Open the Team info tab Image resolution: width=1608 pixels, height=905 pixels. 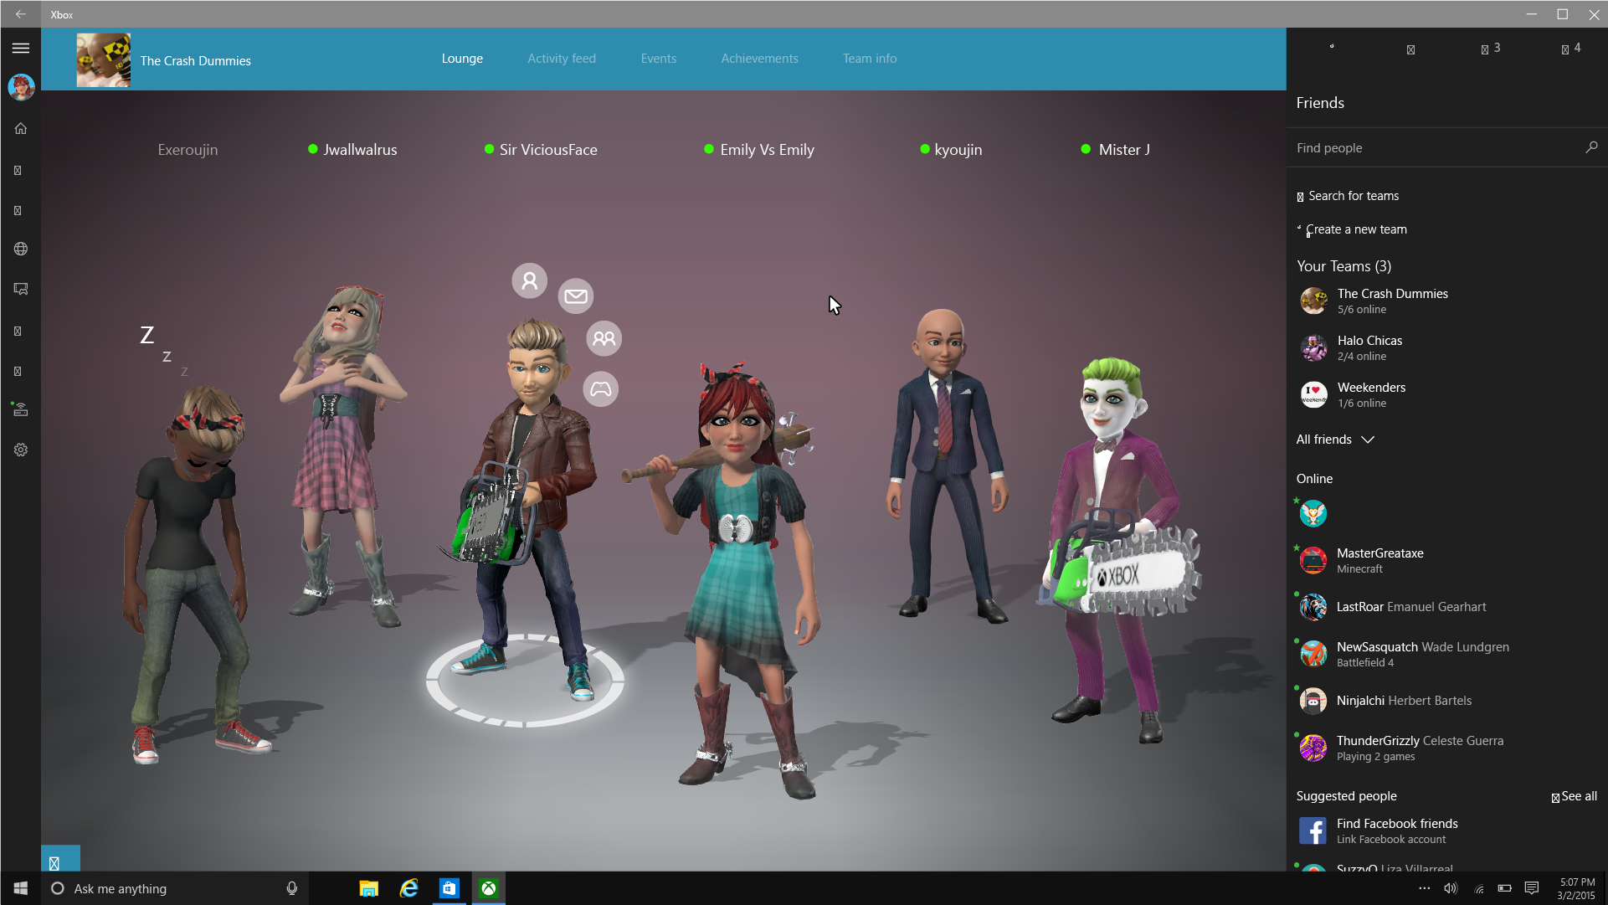(x=870, y=59)
